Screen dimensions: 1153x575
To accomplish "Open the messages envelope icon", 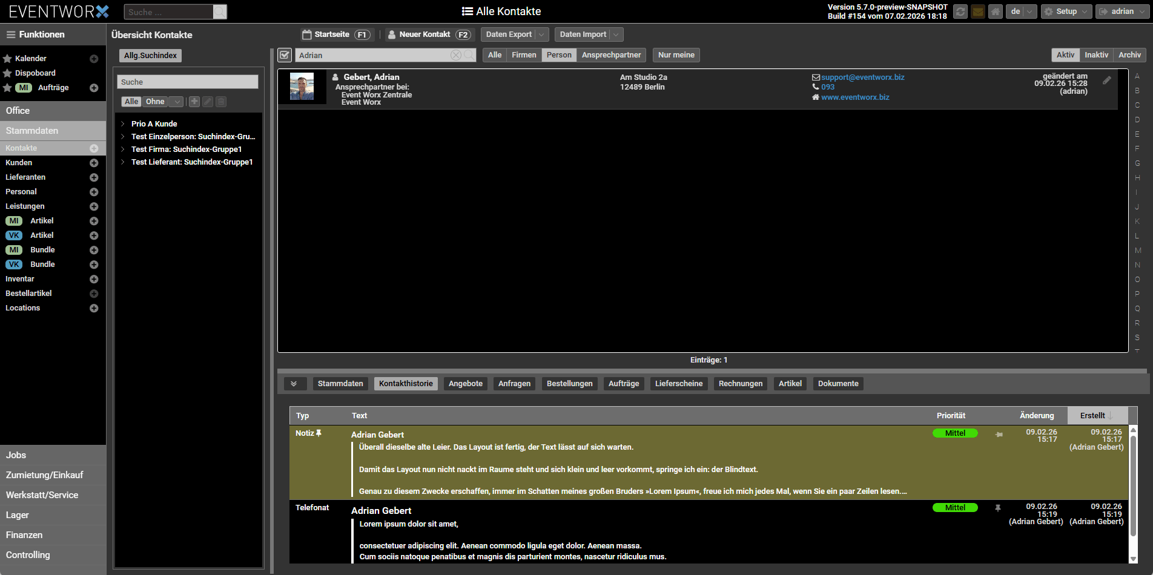I will [x=977, y=11].
